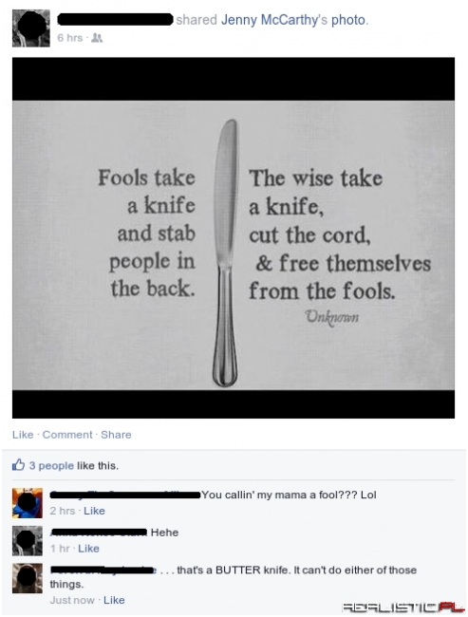View the 3 people who like this
468x617 pixels.
51,465
